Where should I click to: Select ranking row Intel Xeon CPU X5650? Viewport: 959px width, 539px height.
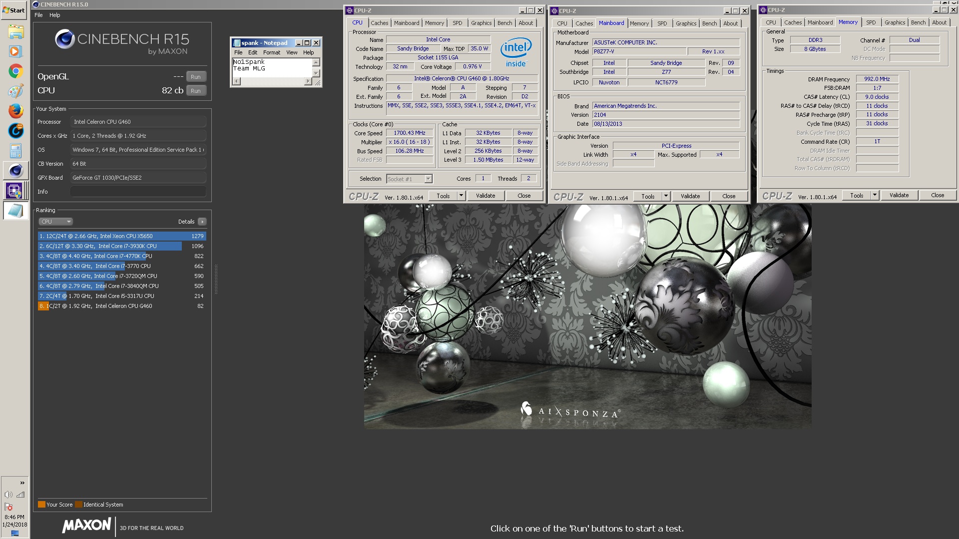pos(122,236)
